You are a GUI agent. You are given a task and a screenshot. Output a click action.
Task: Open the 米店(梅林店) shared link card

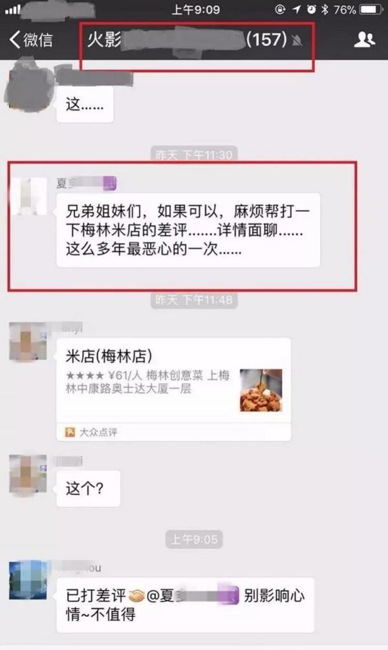point(174,389)
